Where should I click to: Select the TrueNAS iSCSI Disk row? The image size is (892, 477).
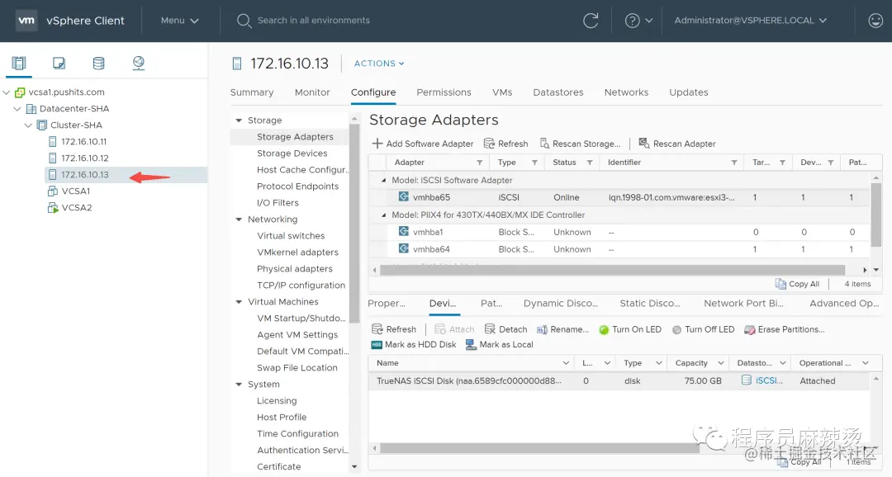click(x=619, y=380)
